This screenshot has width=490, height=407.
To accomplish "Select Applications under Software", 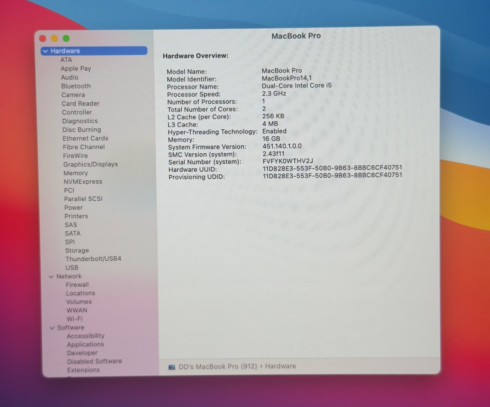I will pos(85,344).
